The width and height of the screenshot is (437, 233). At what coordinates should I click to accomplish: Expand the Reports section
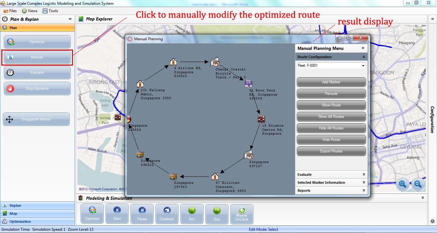pos(331,190)
